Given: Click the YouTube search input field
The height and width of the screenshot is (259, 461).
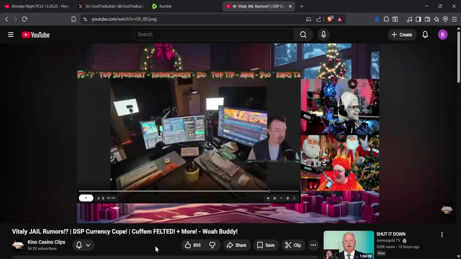Looking at the screenshot, I should click(213, 35).
